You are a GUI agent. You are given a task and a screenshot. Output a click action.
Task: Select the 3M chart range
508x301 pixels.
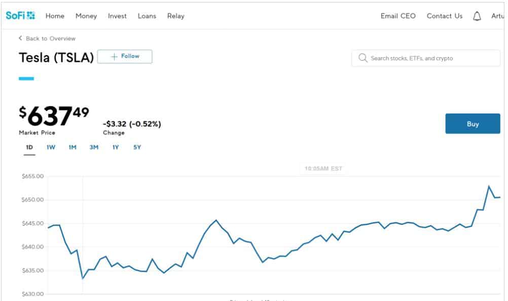click(x=94, y=147)
